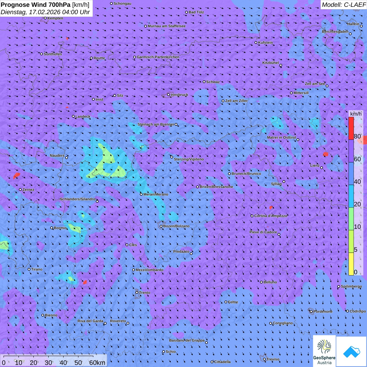Click the Kufstein city label
Viewport: 367px width, 367px height.
coord(265,42)
